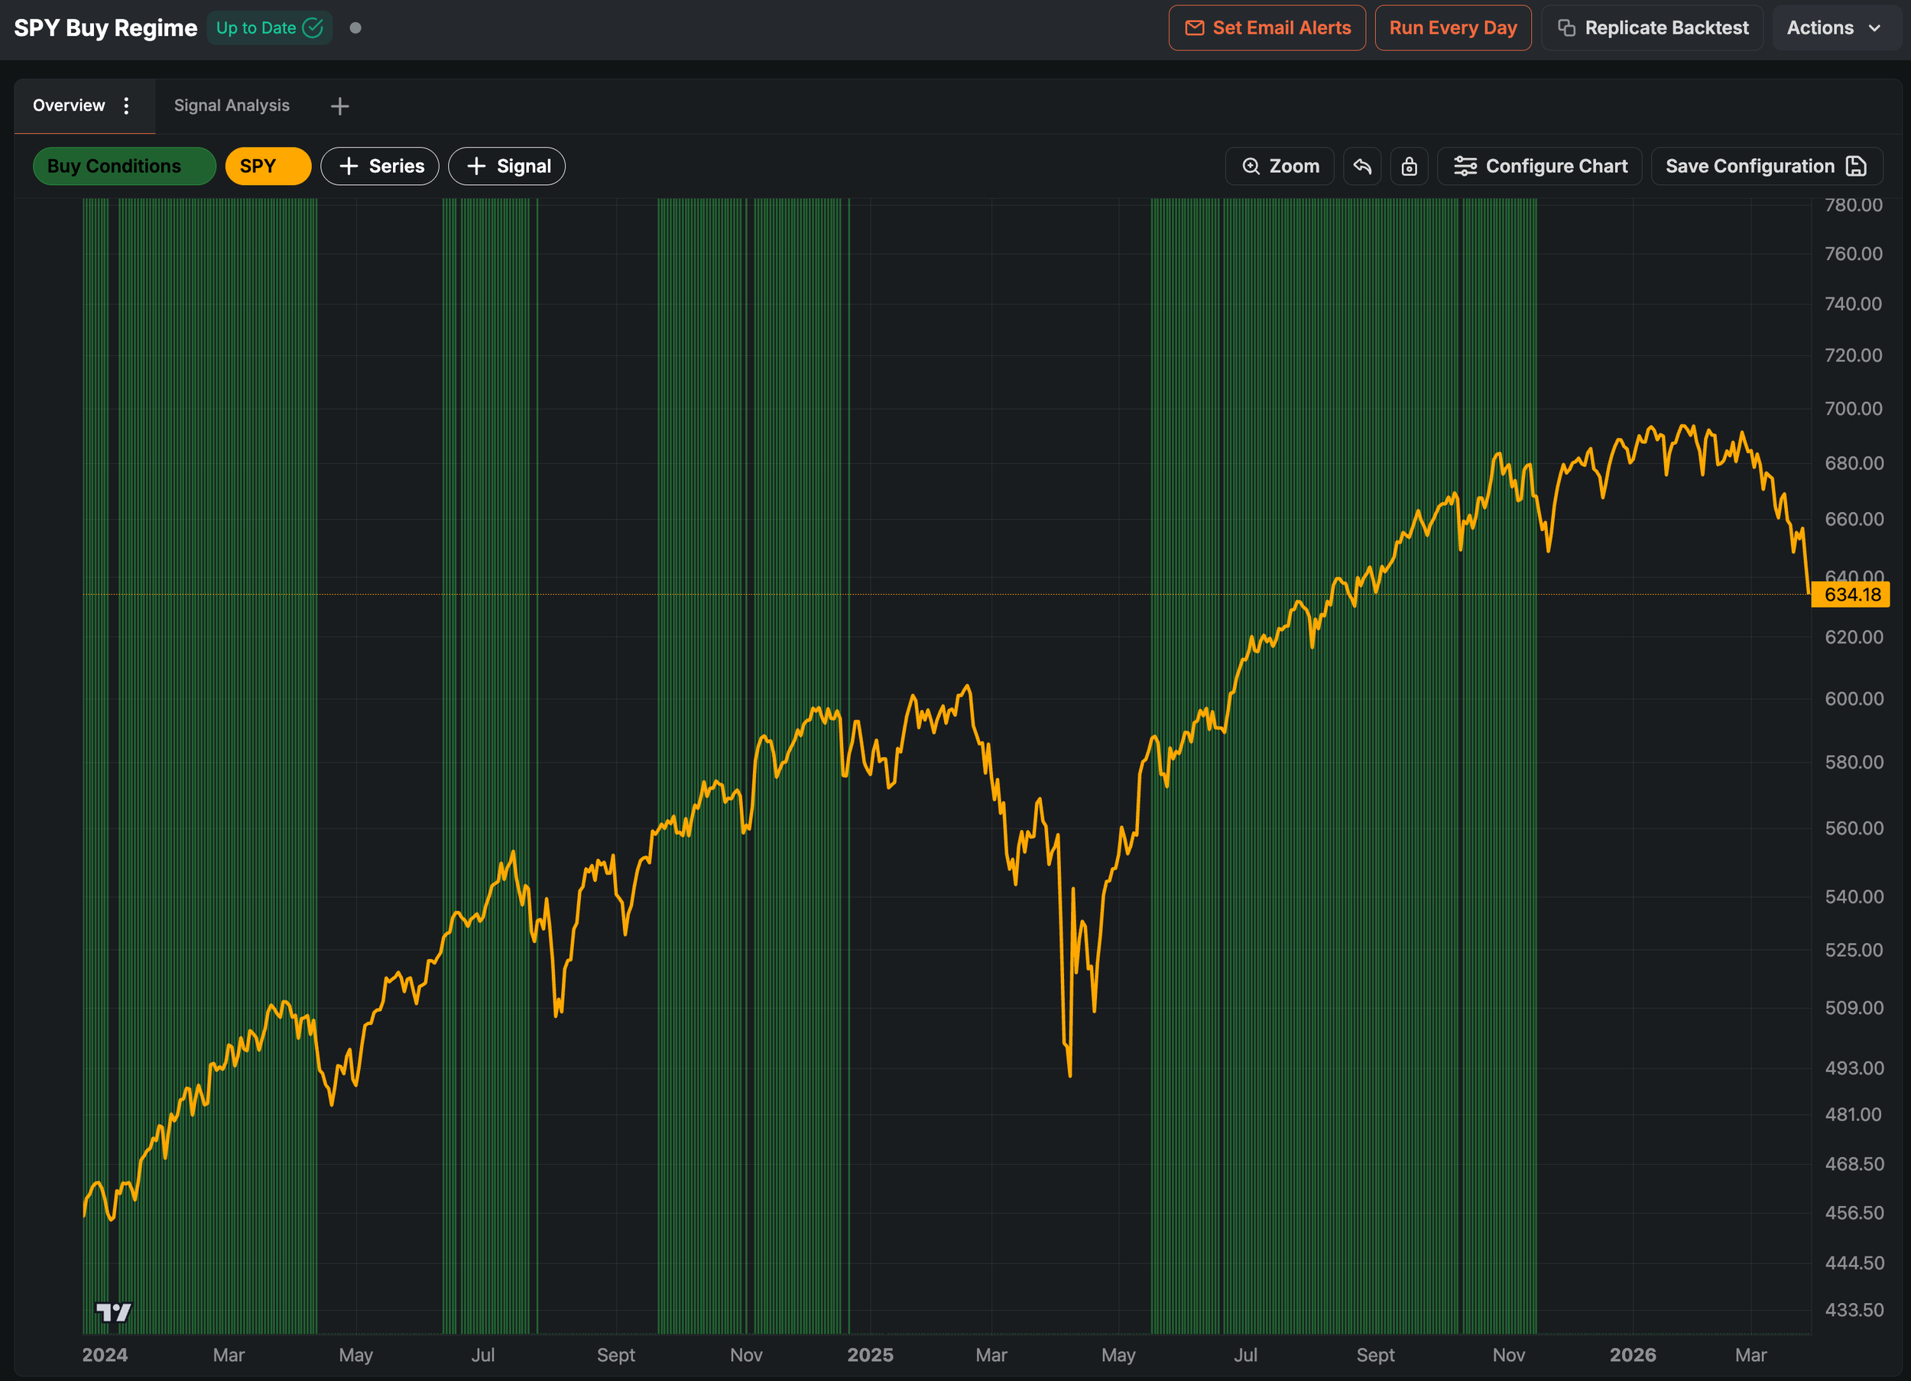Add a new Series to chart
Image resolution: width=1911 pixels, height=1381 pixels.
click(380, 166)
